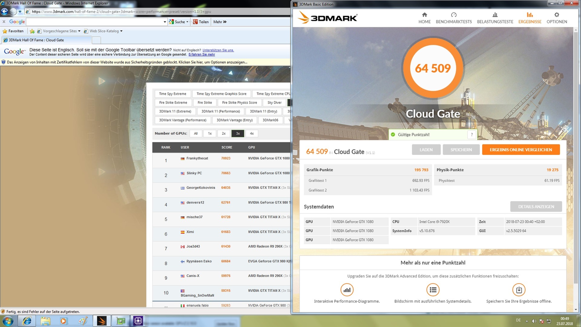581x327 pixels.
Task: Select 1x GPU count option
Action: click(210, 134)
